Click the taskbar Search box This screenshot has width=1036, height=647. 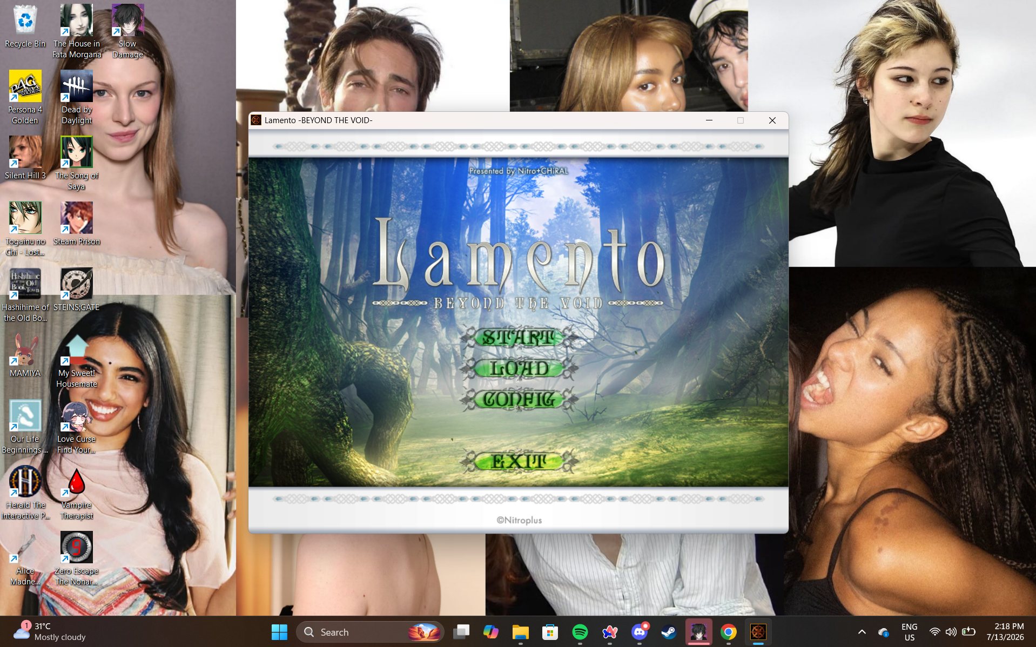tap(370, 632)
